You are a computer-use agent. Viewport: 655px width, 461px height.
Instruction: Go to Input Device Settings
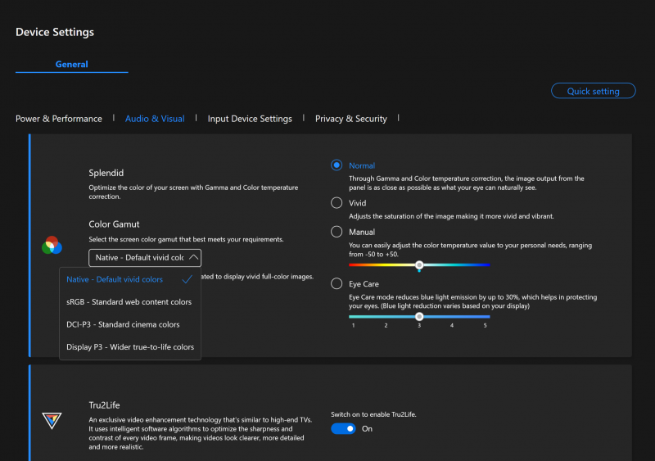point(250,119)
